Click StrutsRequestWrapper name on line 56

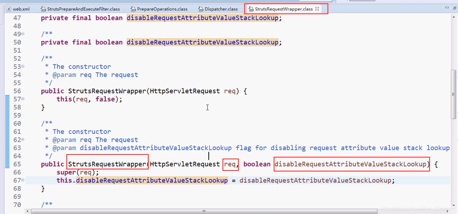(x=107, y=91)
